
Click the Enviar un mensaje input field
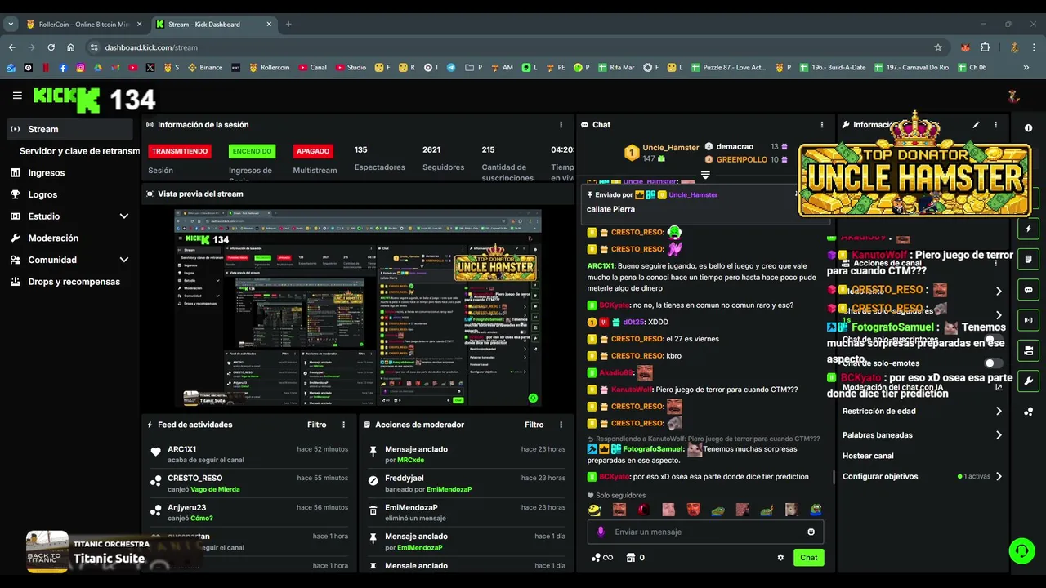pyautogui.click(x=705, y=532)
